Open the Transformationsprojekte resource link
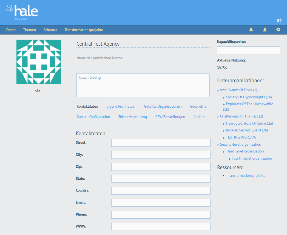Screen dimensions: 287x235 click(246, 175)
